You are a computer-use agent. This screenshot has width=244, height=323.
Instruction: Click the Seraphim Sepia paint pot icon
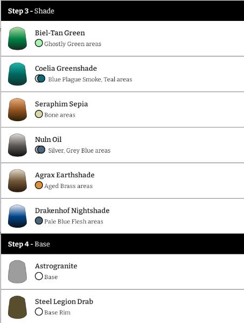(17, 109)
